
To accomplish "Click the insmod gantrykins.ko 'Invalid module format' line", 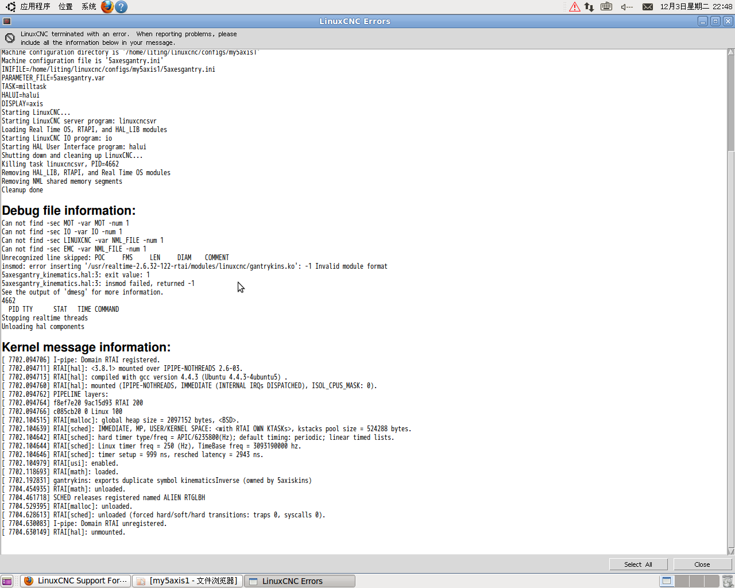I will pos(195,266).
